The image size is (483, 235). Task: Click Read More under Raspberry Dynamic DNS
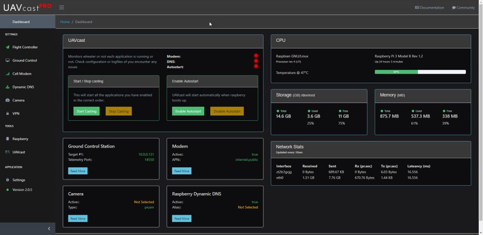pyautogui.click(x=182, y=219)
